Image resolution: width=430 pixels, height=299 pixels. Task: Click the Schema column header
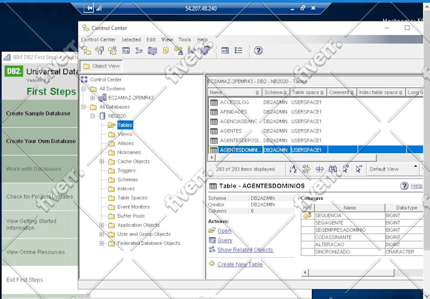tap(275, 93)
